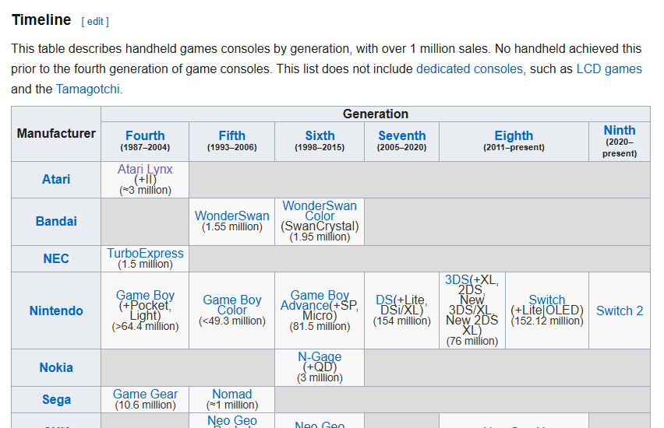664x428 pixels.
Task: Click the (≈3 million) sales text
Action: tap(145, 191)
